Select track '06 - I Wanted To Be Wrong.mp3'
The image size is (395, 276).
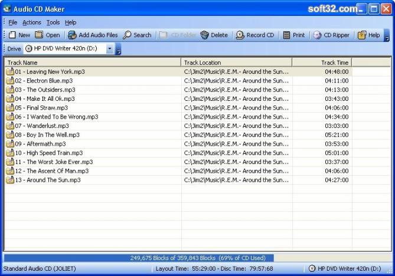coord(57,117)
